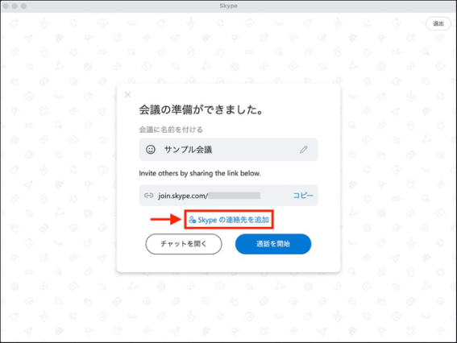457x343 pixels.
Task: Click the link chain icon next to join.skype.com
Action: [x=148, y=196]
